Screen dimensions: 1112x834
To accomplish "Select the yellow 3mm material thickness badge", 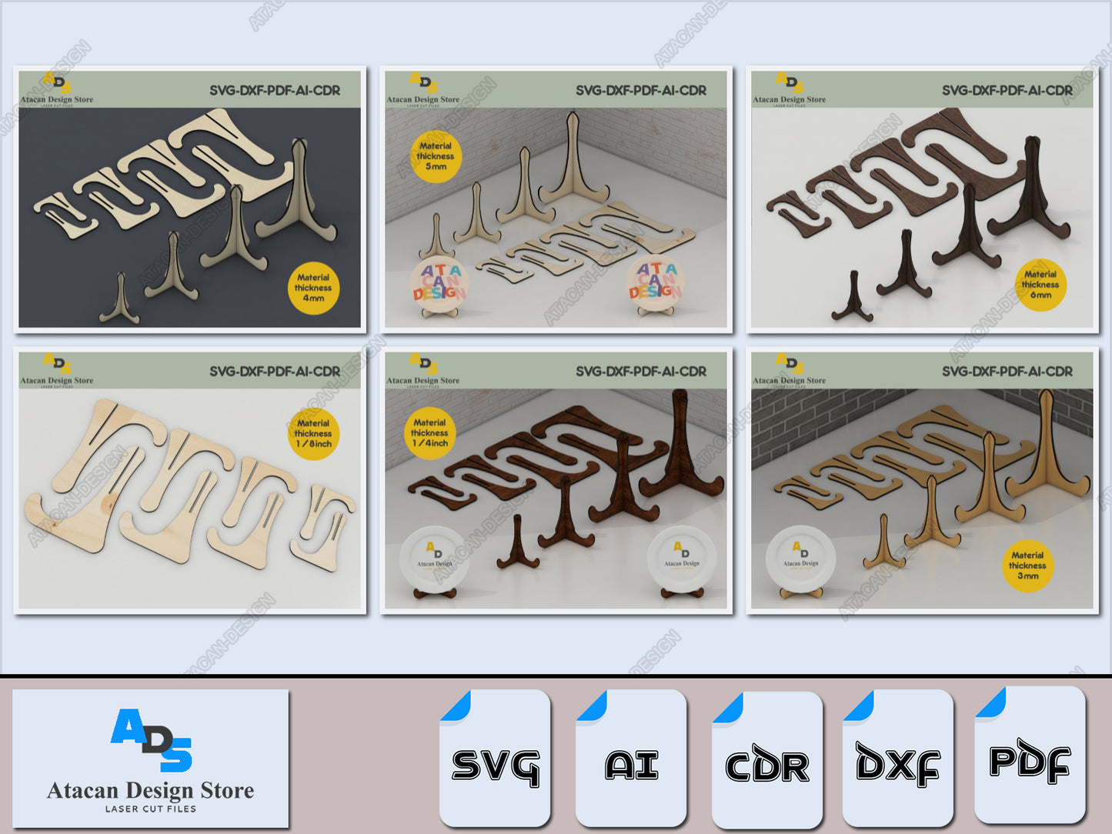I will [x=1027, y=565].
